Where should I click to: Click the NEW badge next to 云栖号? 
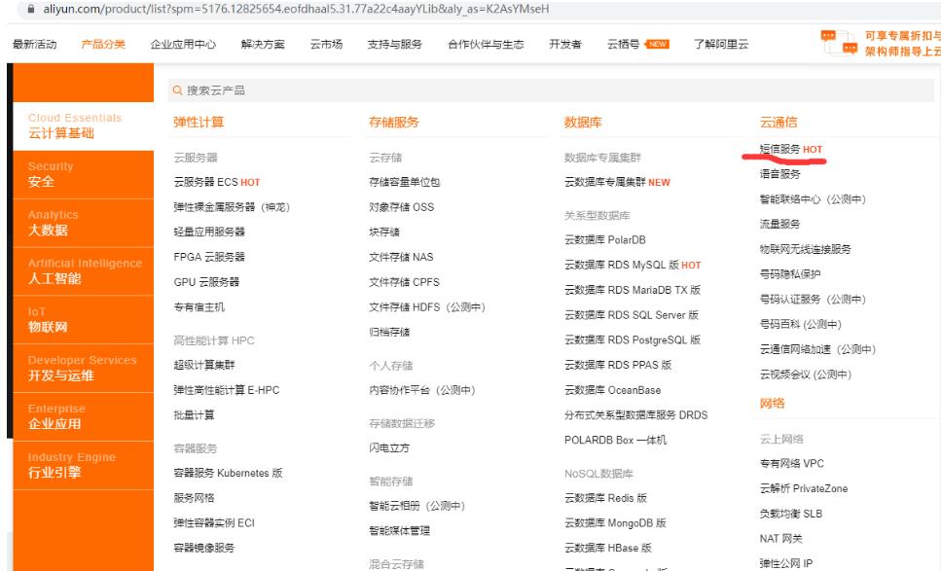[658, 44]
